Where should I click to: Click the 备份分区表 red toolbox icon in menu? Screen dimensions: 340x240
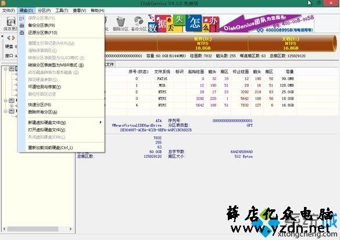(22, 26)
